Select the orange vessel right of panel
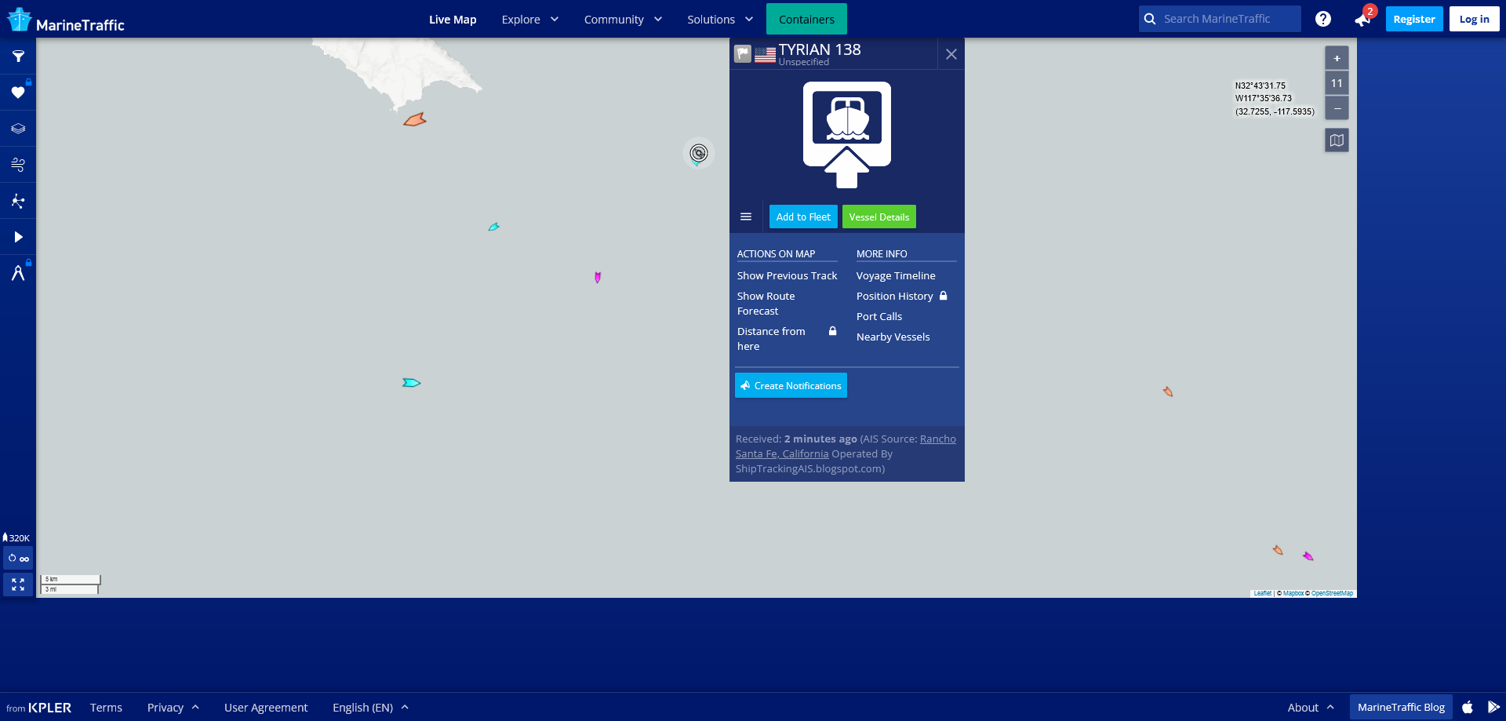Image resolution: width=1506 pixels, height=721 pixels. pyautogui.click(x=1168, y=391)
